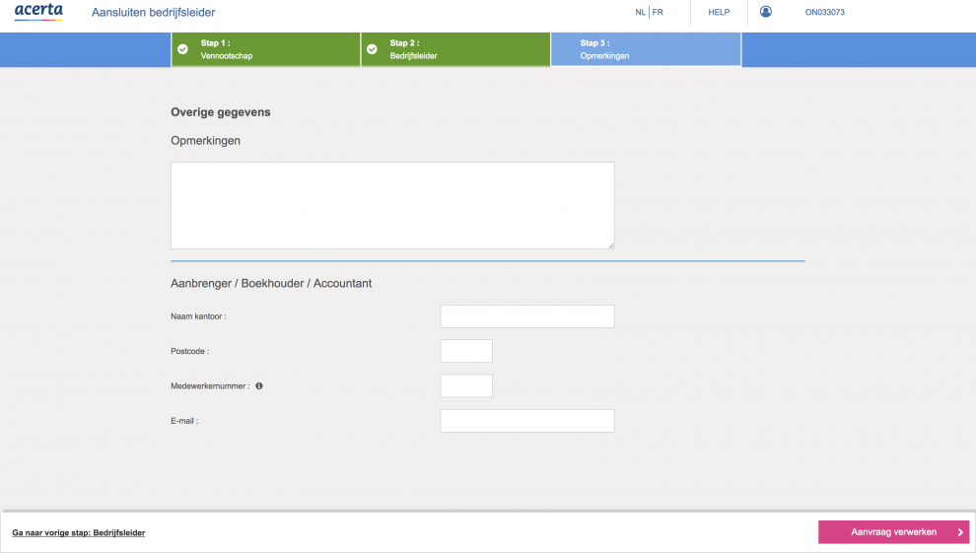Viewport: 976px width, 553px height.
Task: Go to Stap 2 Bedrijfsleider tab
Action: pos(455,49)
